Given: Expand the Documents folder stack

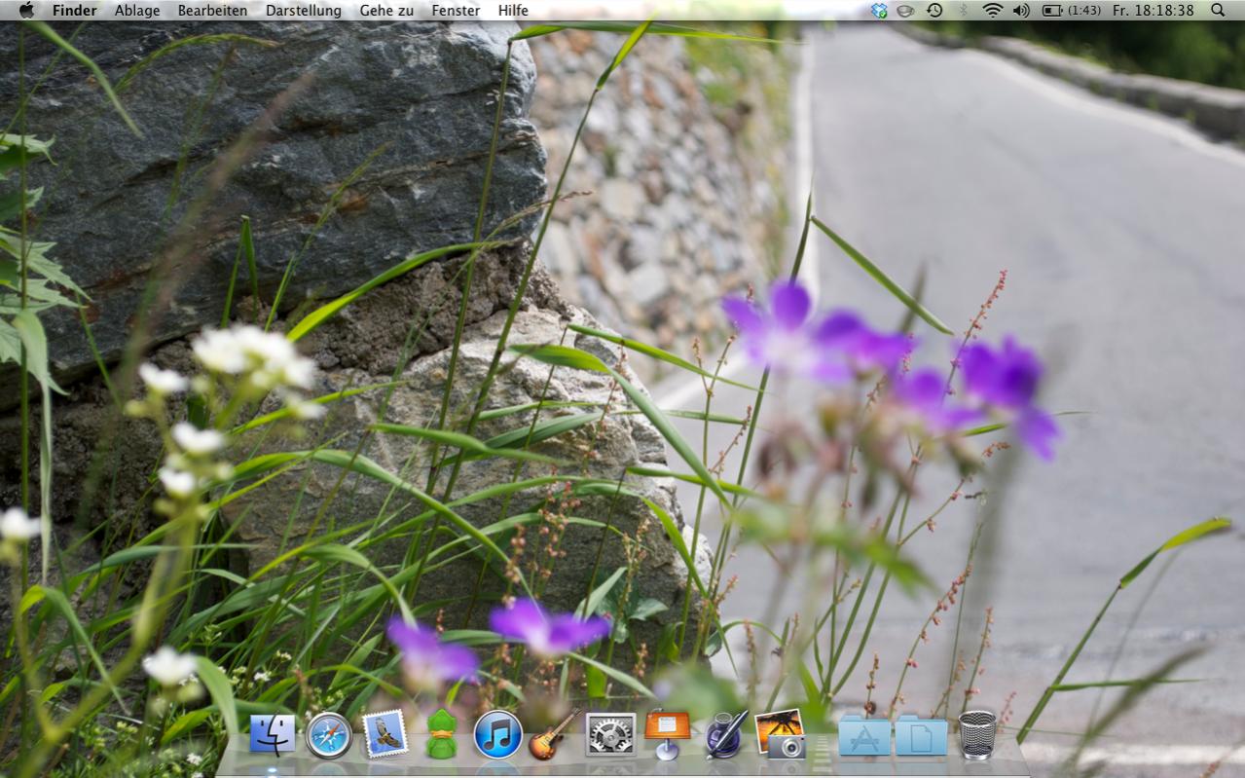Looking at the screenshot, I should (x=921, y=735).
